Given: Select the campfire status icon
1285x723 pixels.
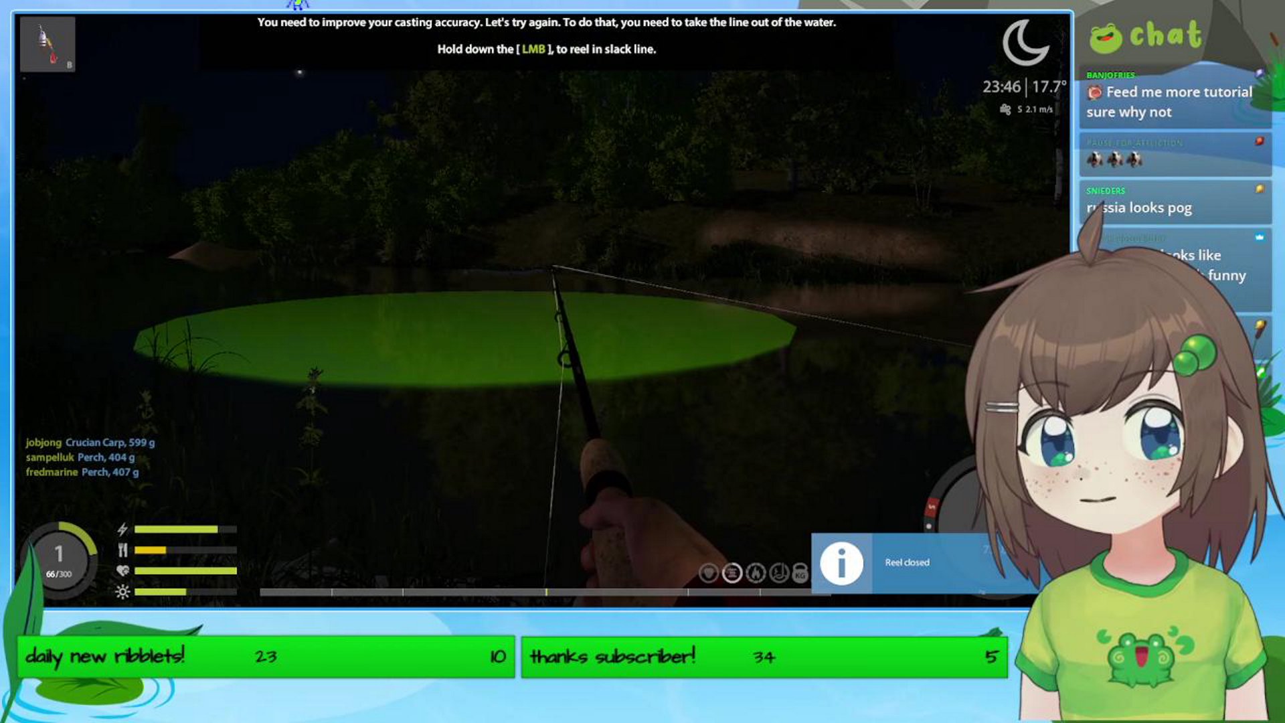Looking at the screenshot, I should click(756, 574).
